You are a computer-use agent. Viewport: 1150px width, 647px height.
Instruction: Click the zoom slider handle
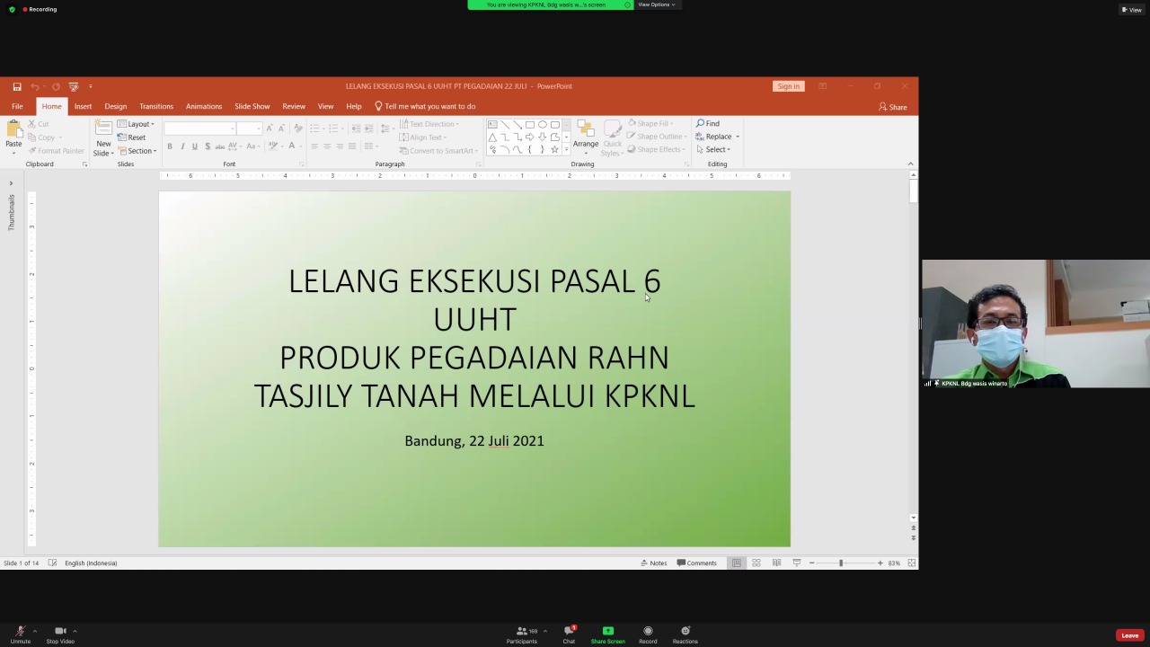pos(841,563)
